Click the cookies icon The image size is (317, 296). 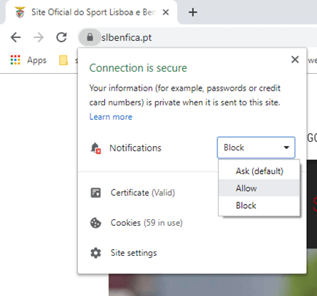(95, 223)
